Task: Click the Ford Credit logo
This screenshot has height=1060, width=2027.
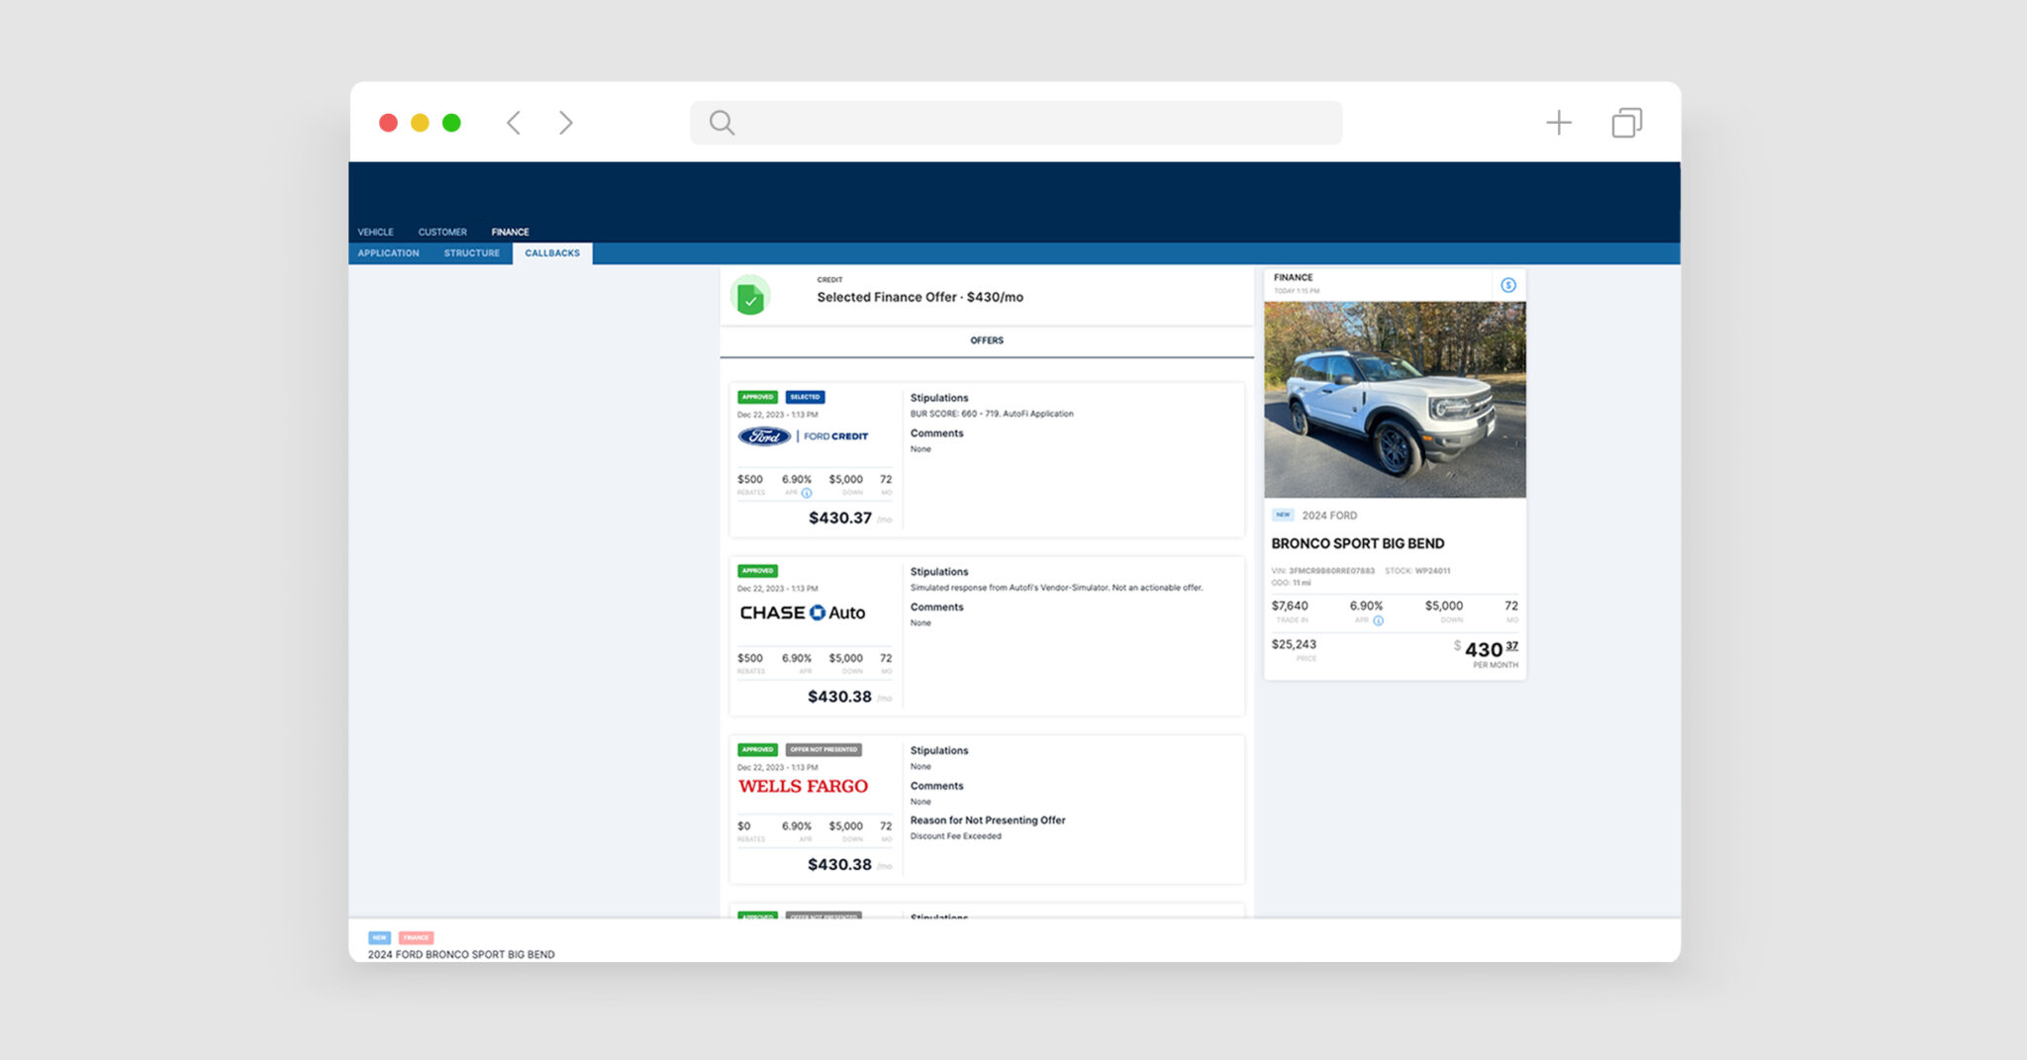Action: [803, 436]
